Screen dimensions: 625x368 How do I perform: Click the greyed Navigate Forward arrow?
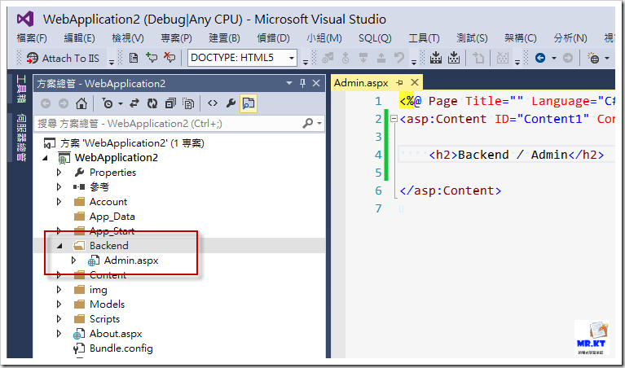[568, 58]
